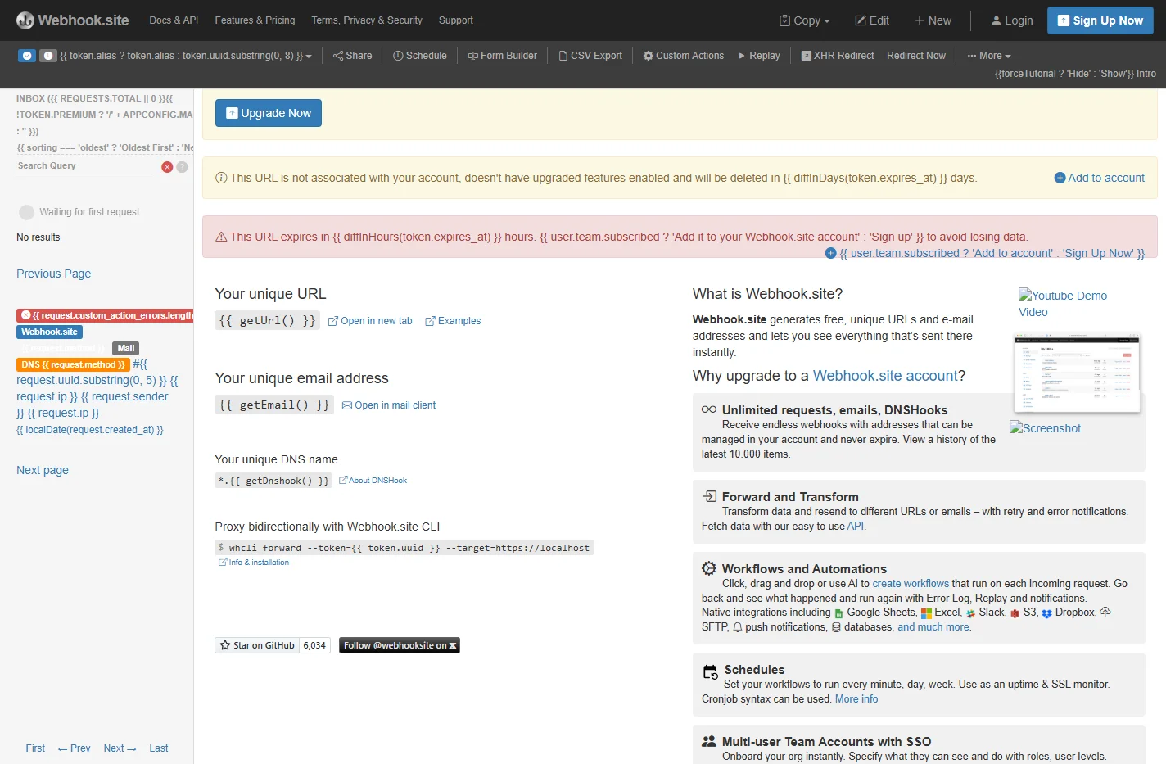Click Redirect Now

pyautogui.click(x=916, y=56)
